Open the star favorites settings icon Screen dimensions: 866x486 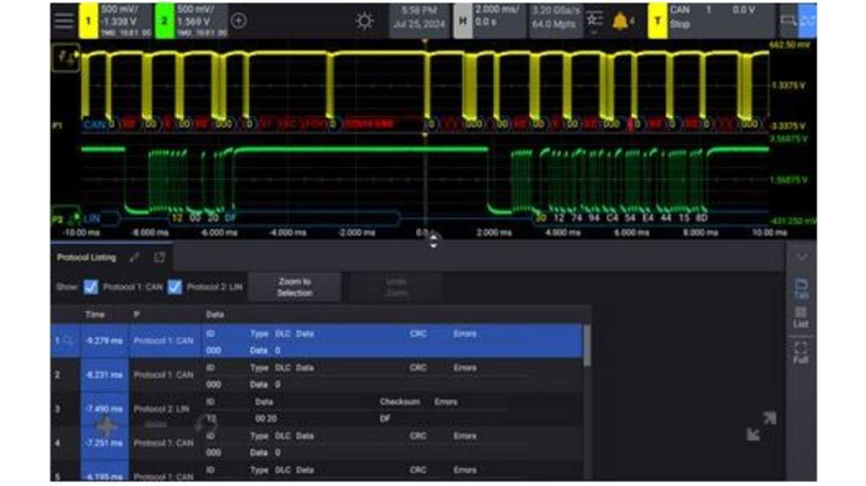coord(595,21)
